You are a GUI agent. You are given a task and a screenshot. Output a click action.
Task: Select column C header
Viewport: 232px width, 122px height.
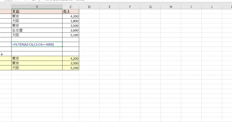pyautogui.click(x=71, y=7)
